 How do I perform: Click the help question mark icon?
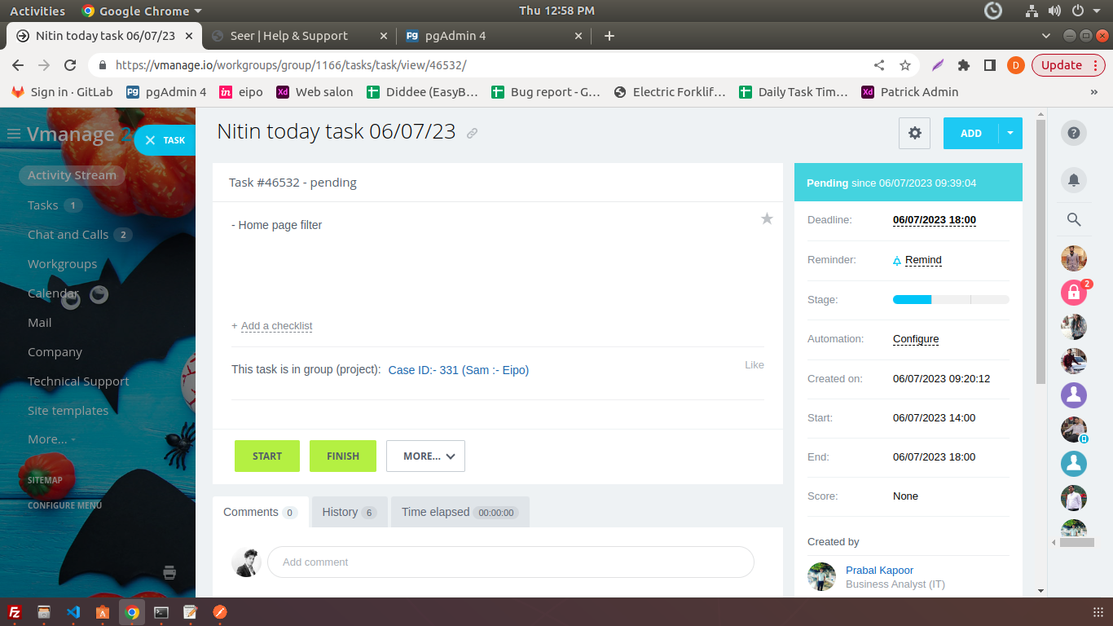1074,134
